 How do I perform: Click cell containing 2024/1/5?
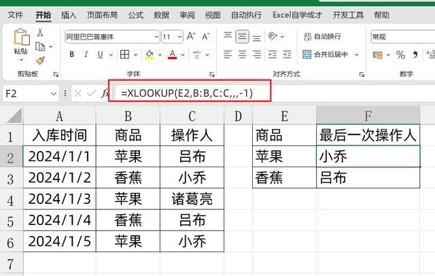point(59,241)
